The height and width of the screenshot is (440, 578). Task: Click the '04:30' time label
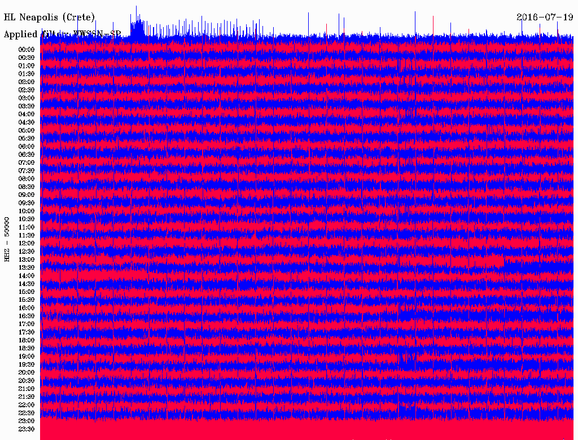(x=27, y=122)
